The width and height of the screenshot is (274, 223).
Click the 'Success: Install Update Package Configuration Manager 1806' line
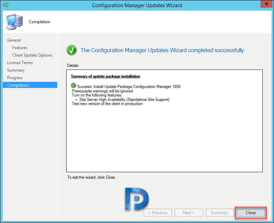(129, 87)
